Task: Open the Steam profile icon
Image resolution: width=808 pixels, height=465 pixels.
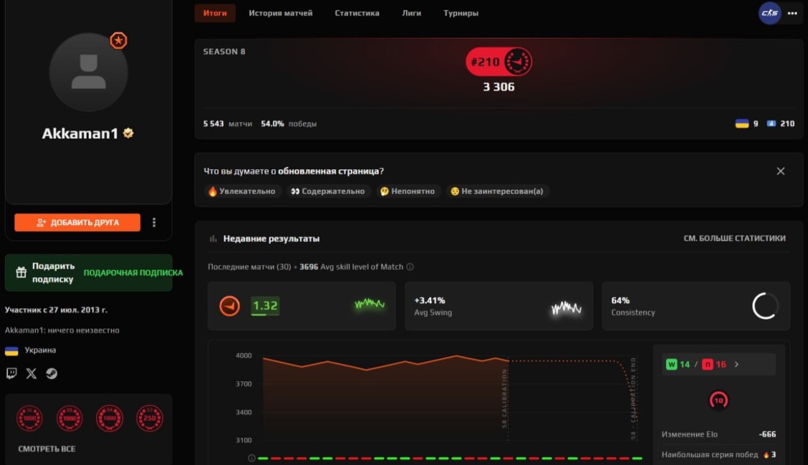Action: point(52,373)
